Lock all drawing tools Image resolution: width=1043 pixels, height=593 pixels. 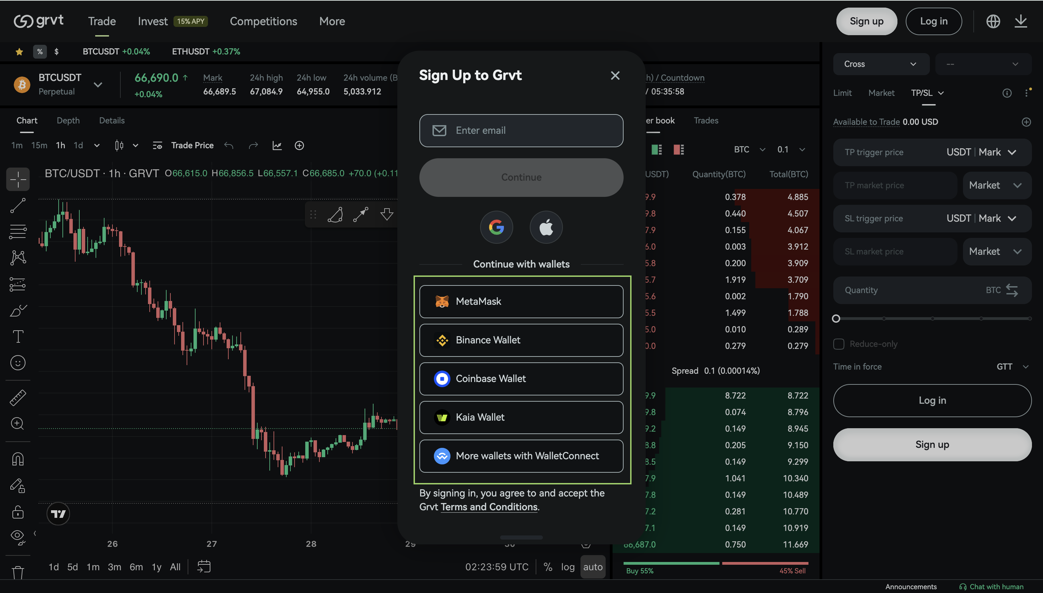tap(18, 512)
